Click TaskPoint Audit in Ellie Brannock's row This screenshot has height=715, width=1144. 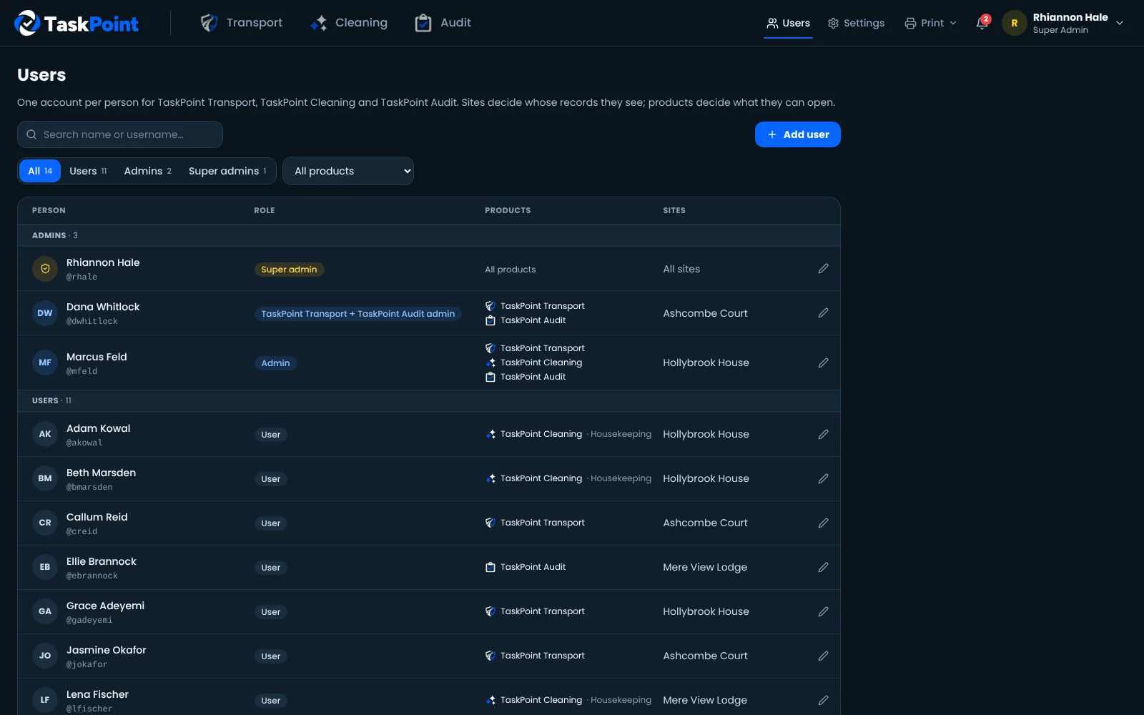point(526,567)
